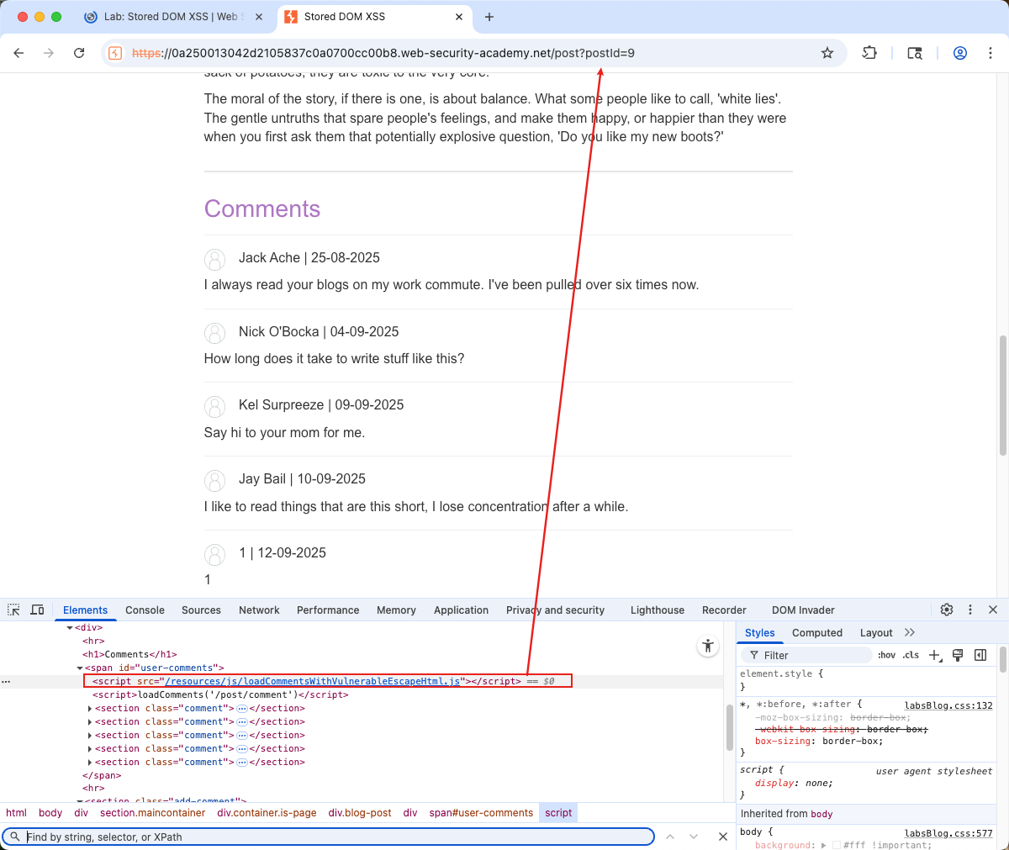Click the 'display: none' declaration
1009x850 pixels.
point(794,783)
